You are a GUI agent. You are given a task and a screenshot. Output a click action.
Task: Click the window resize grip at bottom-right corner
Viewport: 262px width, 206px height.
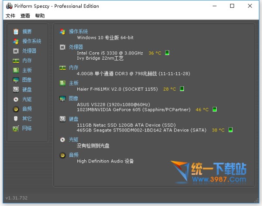point(256,201)
